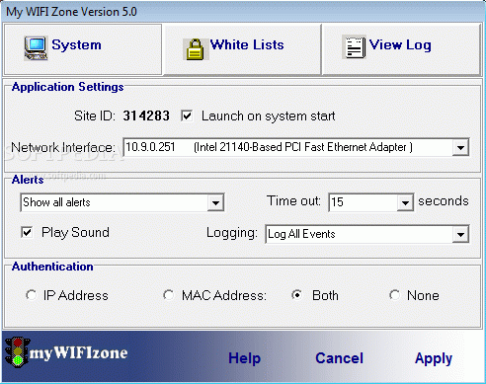This screenshot has width=486, height=384.
Task: Apply the settings with Apply
Action: point(434,358)
